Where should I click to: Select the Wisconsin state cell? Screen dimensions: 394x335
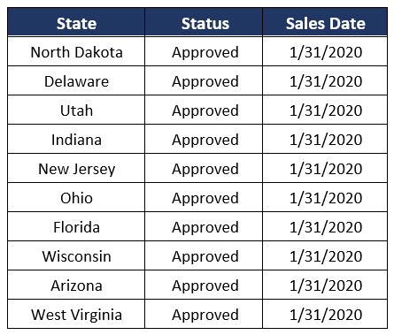tap(76, 255)
